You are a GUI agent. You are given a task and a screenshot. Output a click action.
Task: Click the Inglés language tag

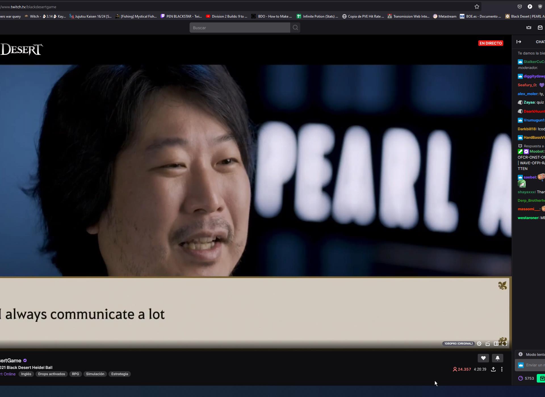26,374
